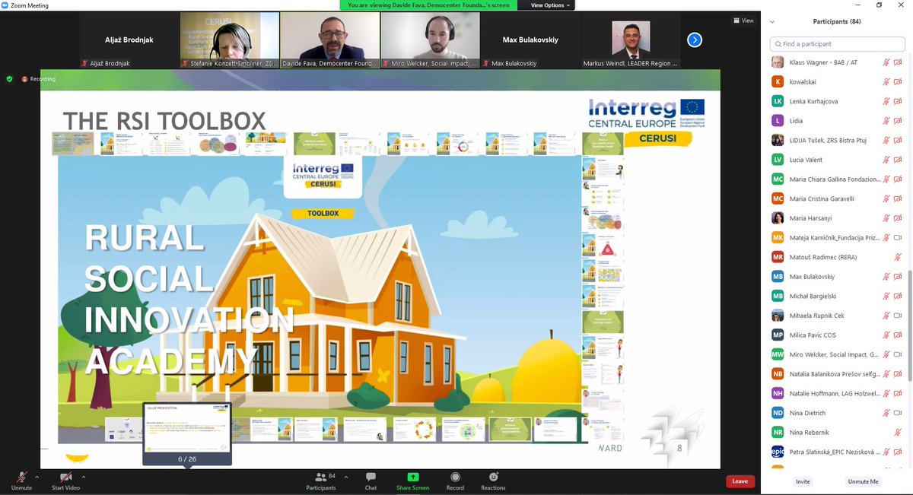Screen dimensions: 913x495
Task: Select Davide Fava's video thumbnail
Action: [329, 40]
